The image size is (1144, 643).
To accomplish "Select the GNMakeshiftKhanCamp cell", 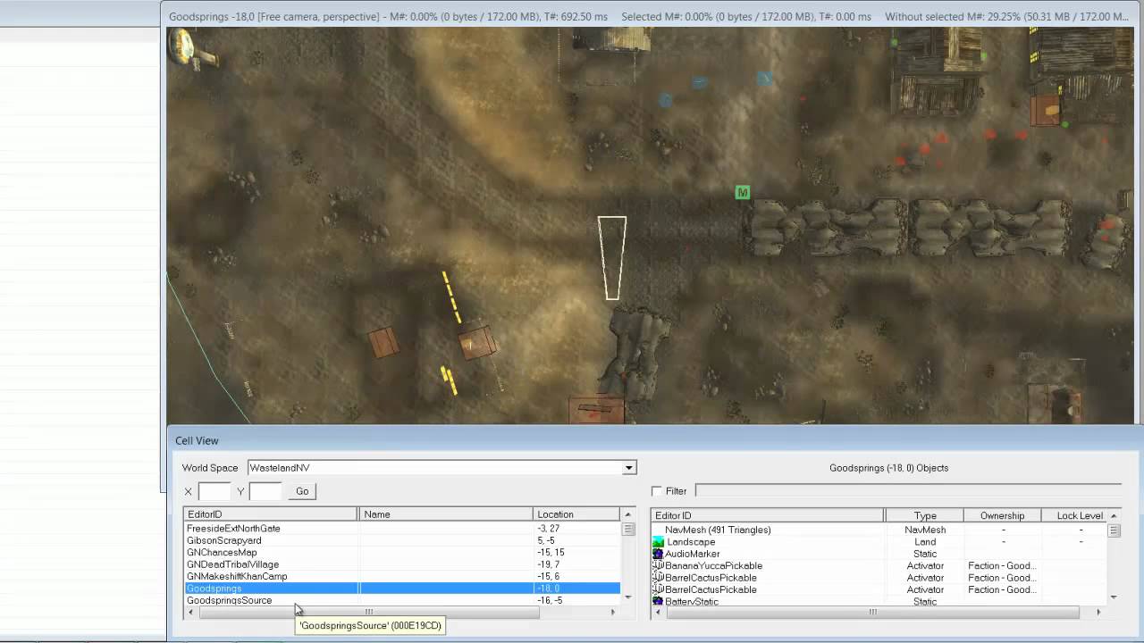I will [237, 576].
